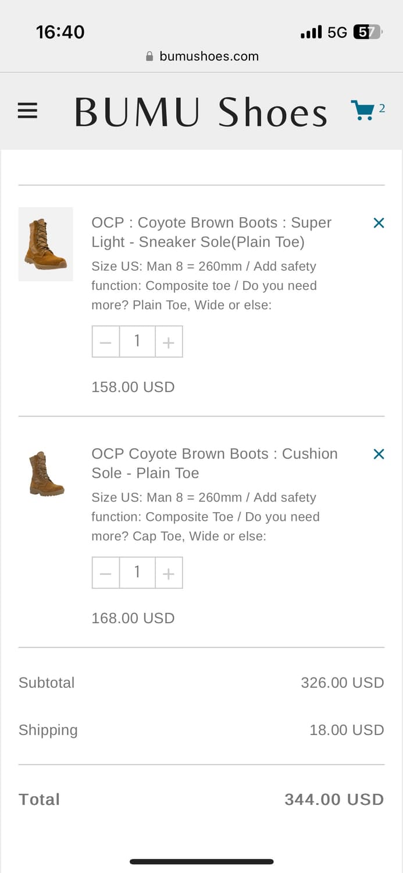Tap the battery indicator in status bar
The height and width of the screenshot is (873, 403).
[368, 32]
